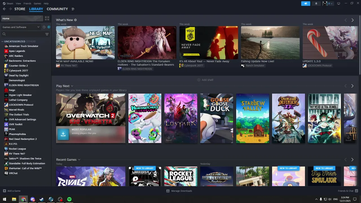Viewport: 361px width, 203px height.
Task: Open Fishing Update Now Live news thumbnail
Action: pyautogui.click(x=270, y=43)
